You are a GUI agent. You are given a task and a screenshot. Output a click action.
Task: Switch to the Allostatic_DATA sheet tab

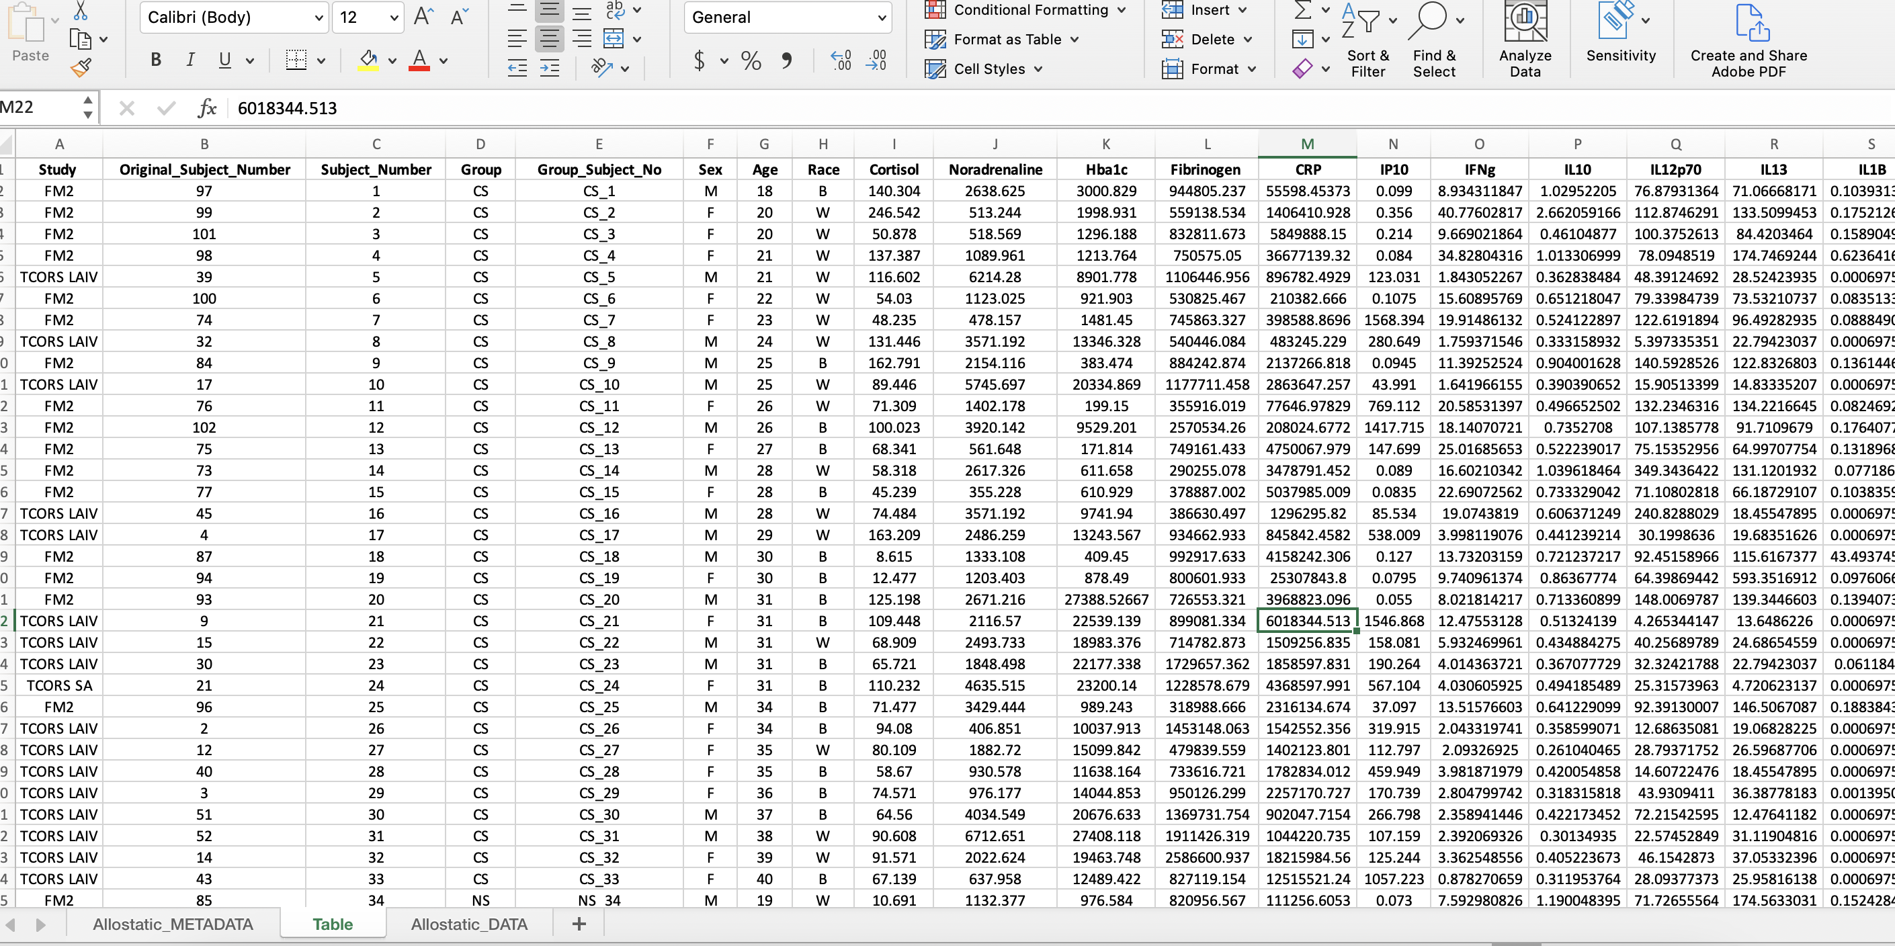tap(468, 924)
